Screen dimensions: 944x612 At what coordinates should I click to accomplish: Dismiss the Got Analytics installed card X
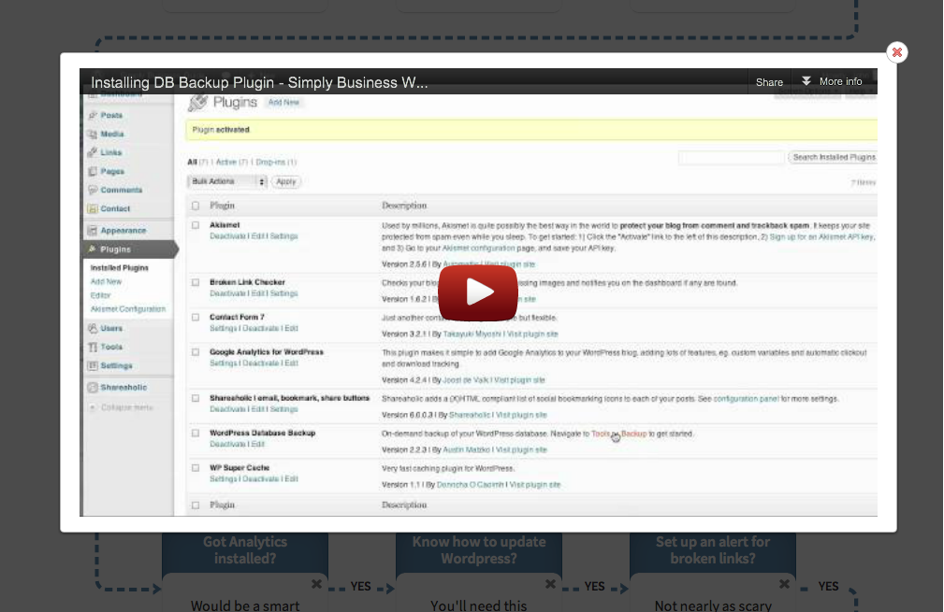[x=316, y=584]
